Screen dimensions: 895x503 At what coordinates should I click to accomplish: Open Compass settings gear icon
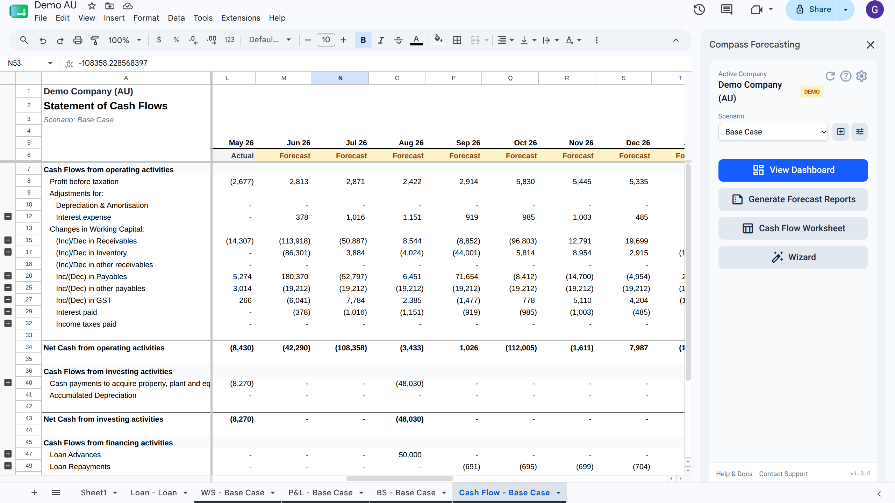pos(861,76)
